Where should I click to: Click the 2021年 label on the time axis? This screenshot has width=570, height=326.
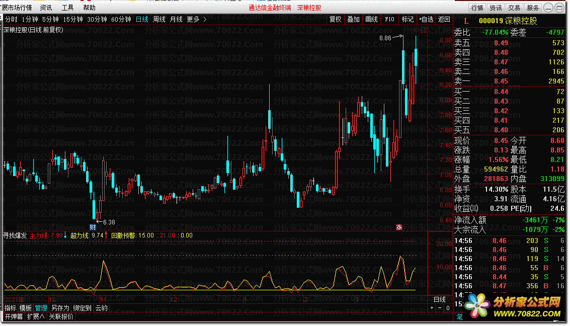(15, 300)
